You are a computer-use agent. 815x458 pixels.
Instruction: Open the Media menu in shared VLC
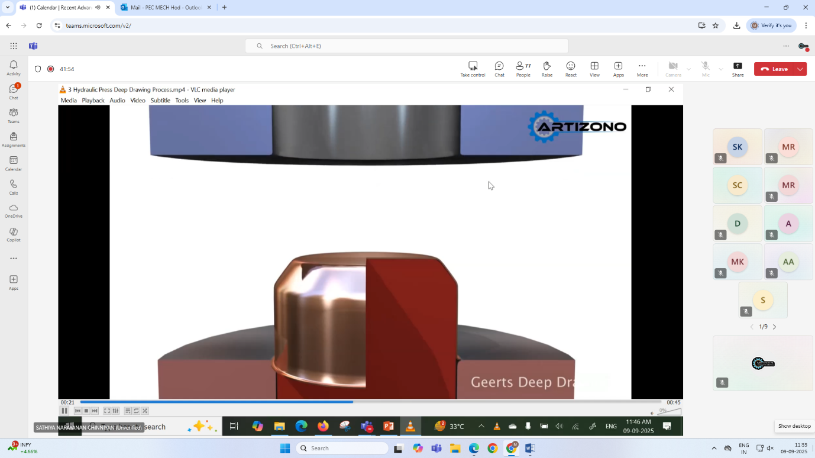(69, 101)
